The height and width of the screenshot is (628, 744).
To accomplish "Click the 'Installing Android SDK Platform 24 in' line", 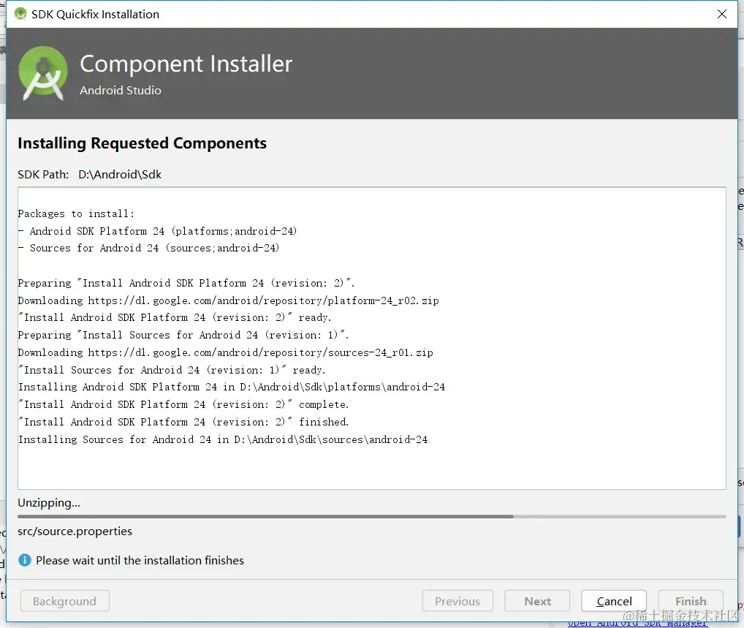I will pos(232,387).
